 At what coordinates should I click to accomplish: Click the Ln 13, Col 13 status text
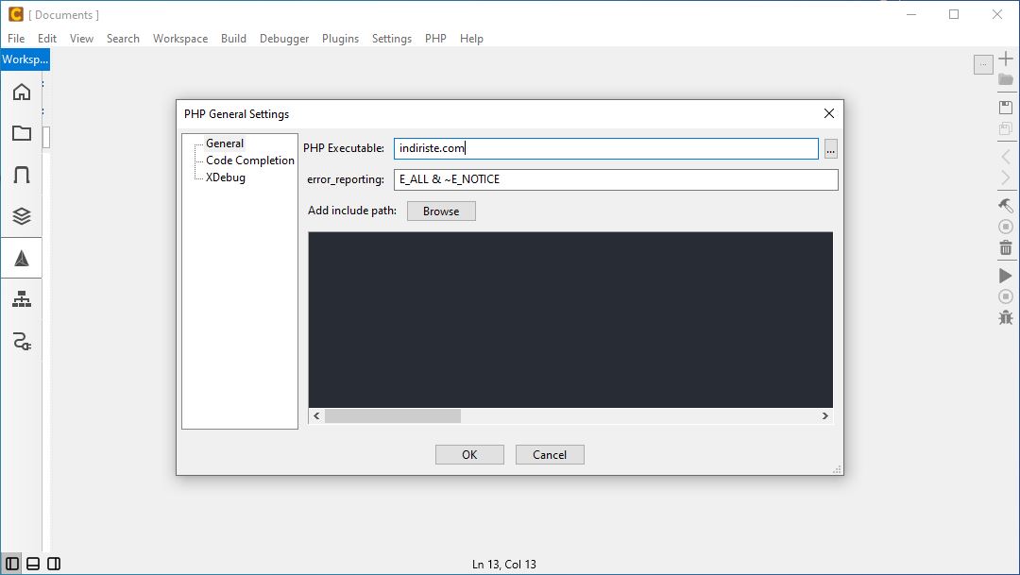point(504,564)
